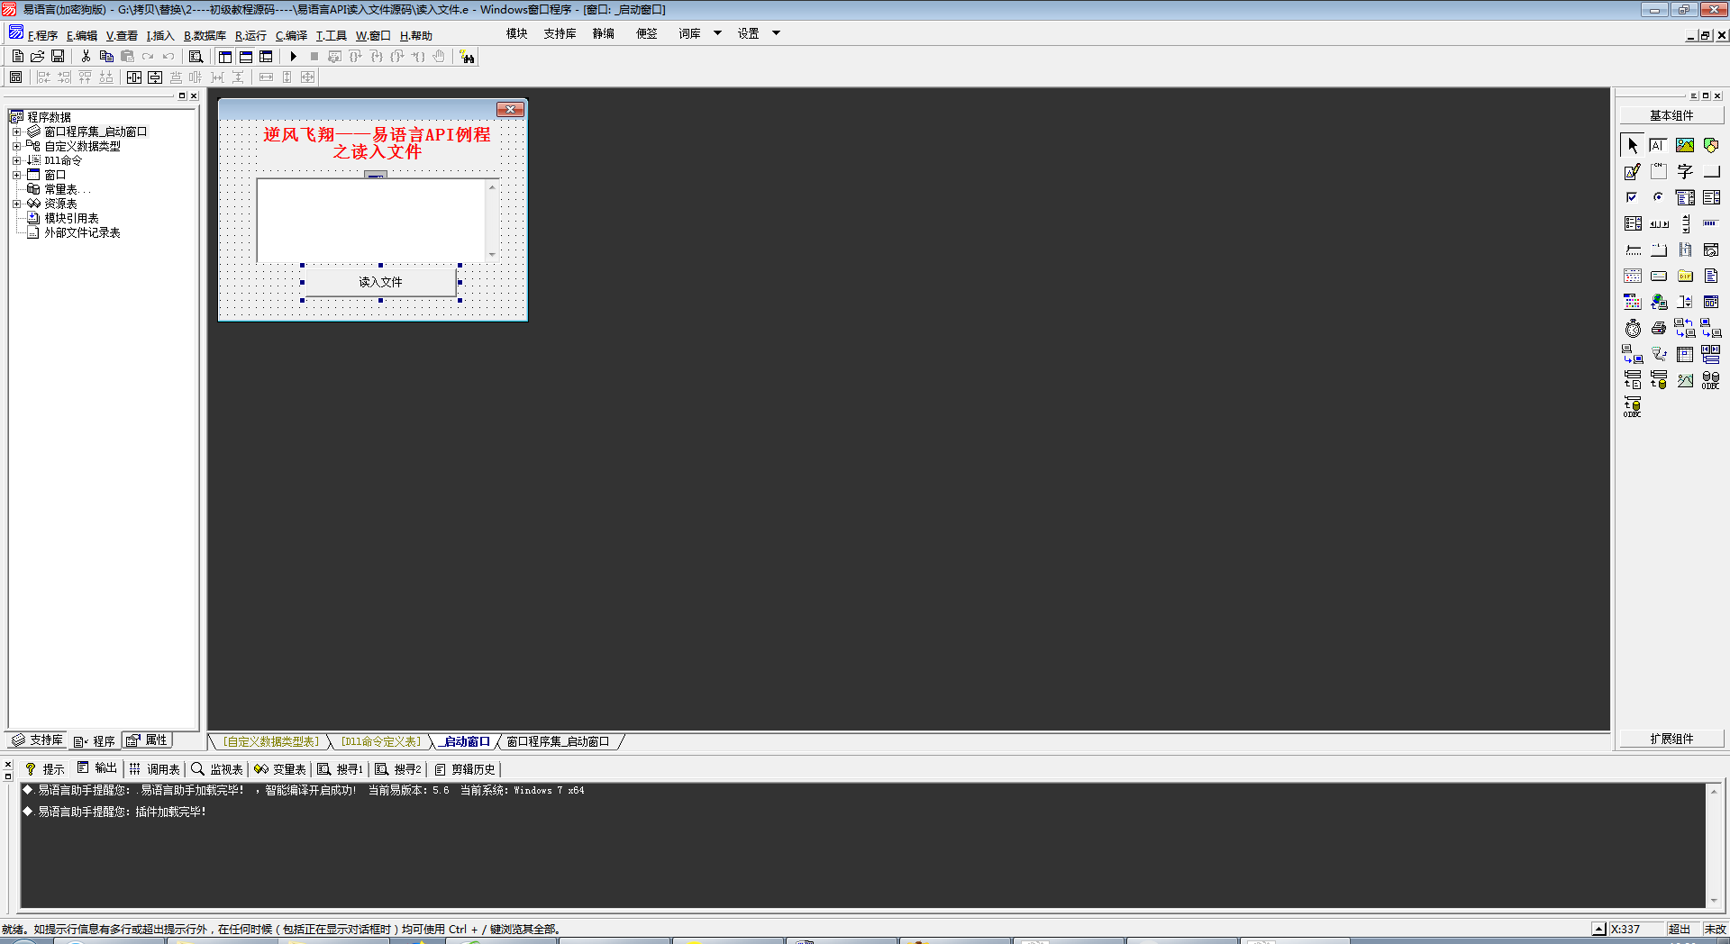
Task: Cut with the scissors toolbar icon
Action: click(x=86, y=56)
